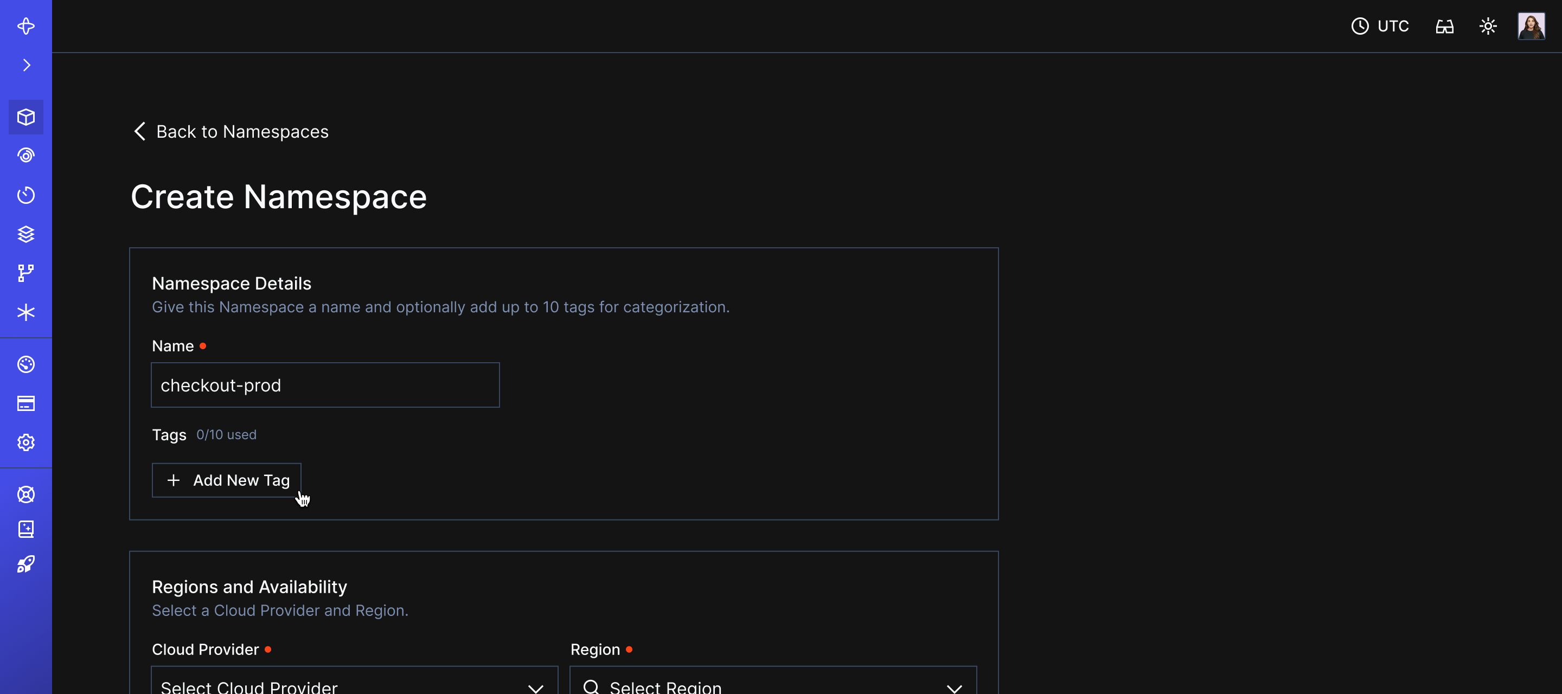Click the support lifebuoy icon in sidebar

tap(26, 494)
